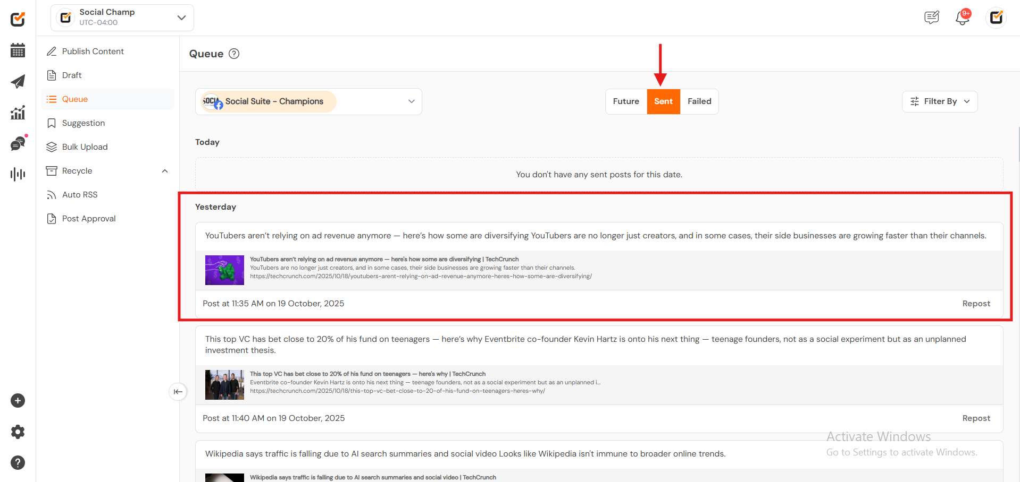Click the social listening waveform icon
This screenshot has width=1020, height=482.
18,174
